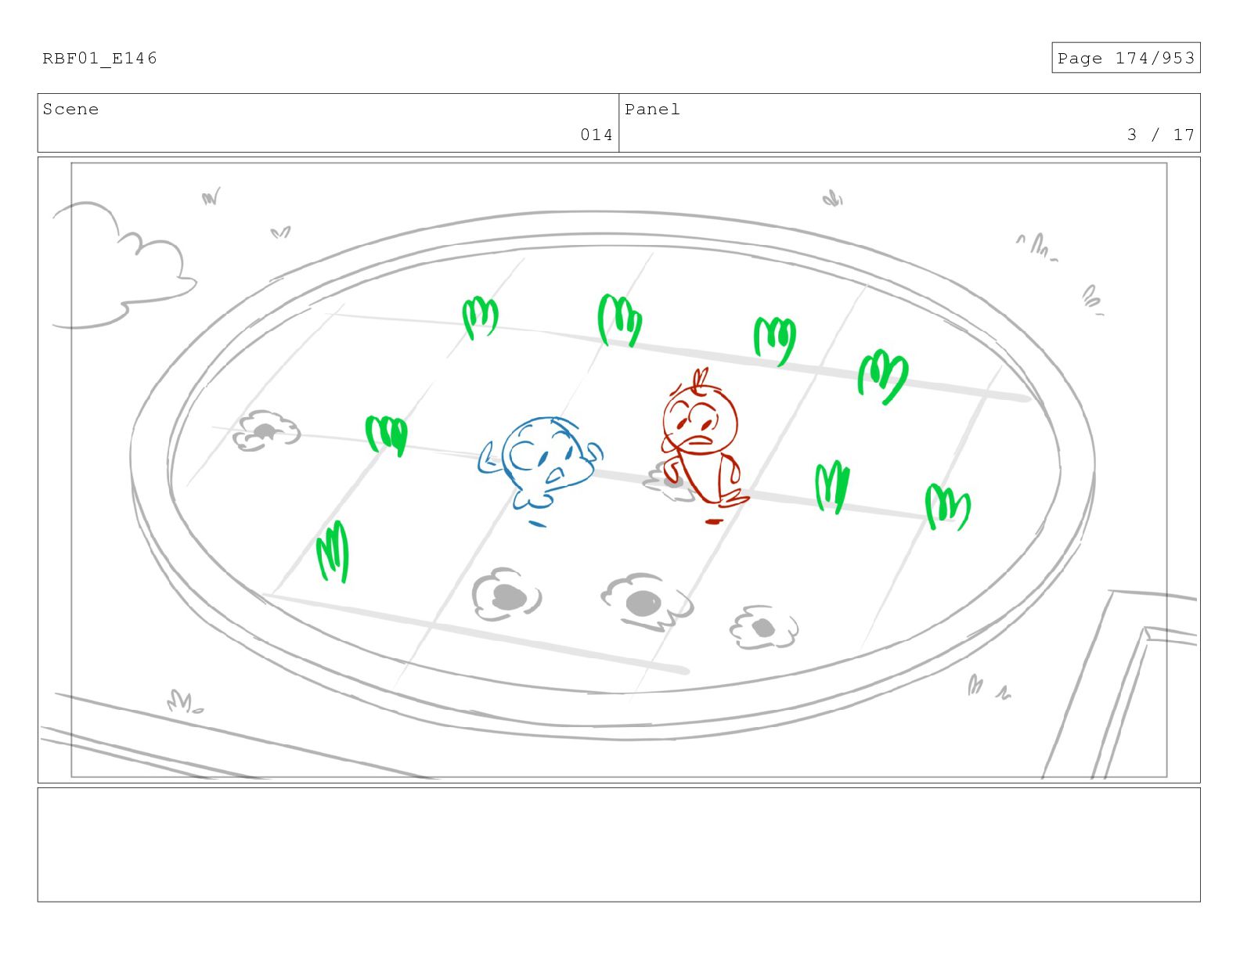Screen dimensions: 1240x958
Task: Click the red bird character
Action: coord(703,445)
